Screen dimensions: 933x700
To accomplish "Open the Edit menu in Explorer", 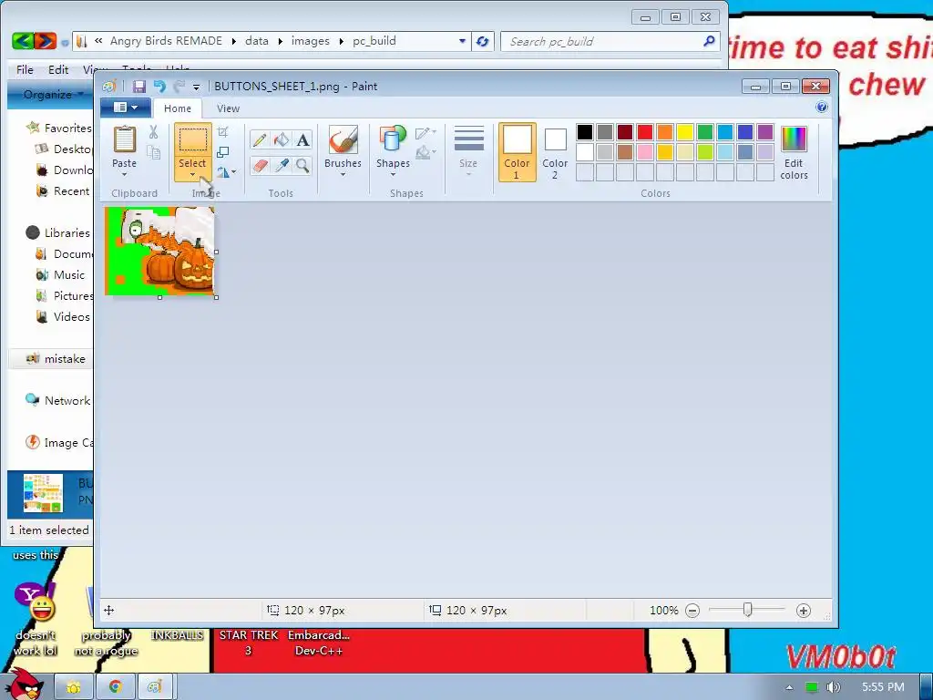I will [58, 69].
